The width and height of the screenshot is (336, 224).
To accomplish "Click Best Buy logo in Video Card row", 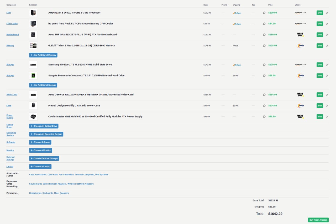I will pyautogui.click(x=300, y=95).
